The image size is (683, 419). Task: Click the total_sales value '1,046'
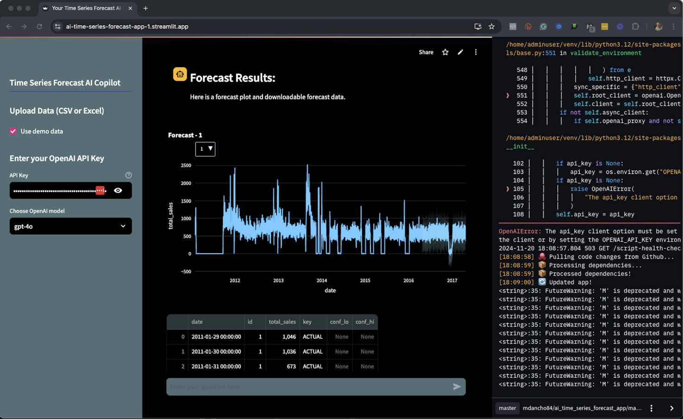pyautogui.click(x=282, y=337)
